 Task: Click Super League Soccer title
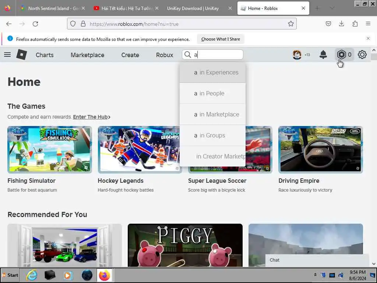[217, 181]
